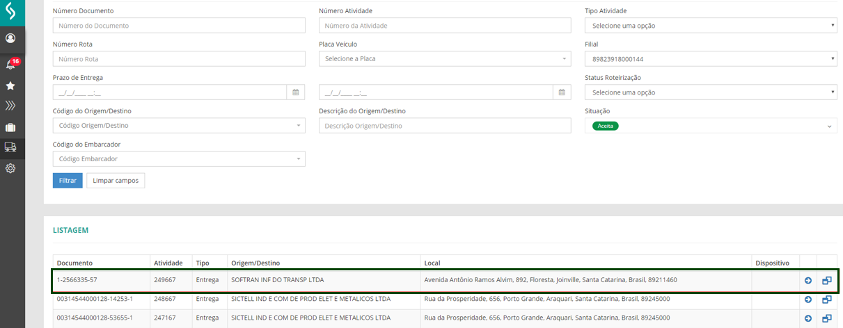Open the Código Embarcador dropdown
Screen dimensions: 843x328
(x=179, y=159)
